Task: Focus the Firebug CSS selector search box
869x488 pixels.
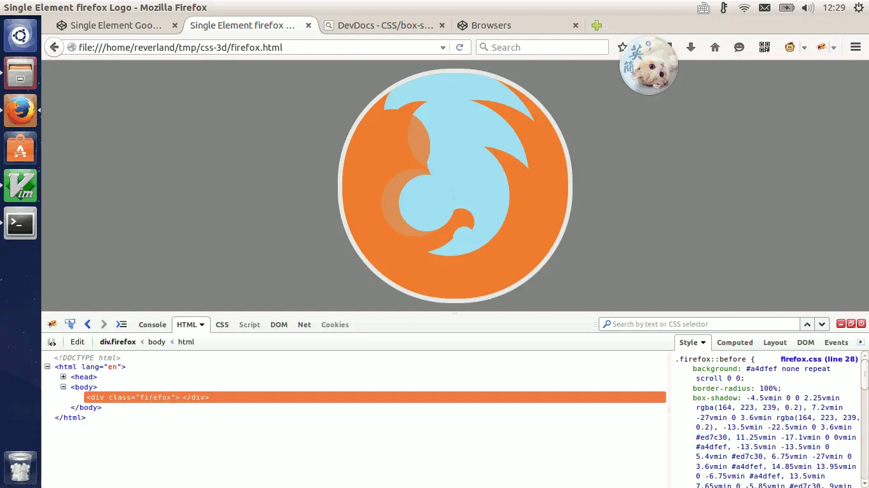Action: point(699,324)
